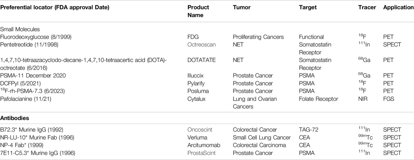Click the Application column header

[x=398, y=7]
